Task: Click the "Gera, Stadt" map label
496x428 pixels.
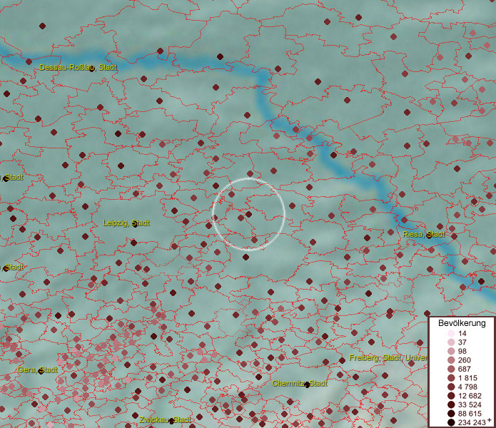Action: pyautogui.click(x=38, y=370)
